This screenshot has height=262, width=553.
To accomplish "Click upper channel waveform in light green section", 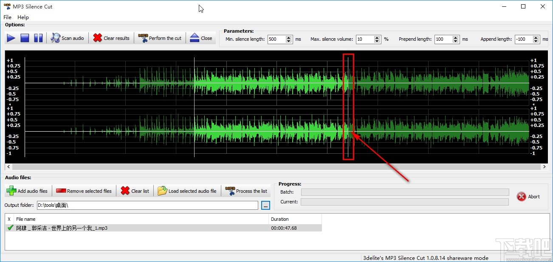I will pos(272,83).
